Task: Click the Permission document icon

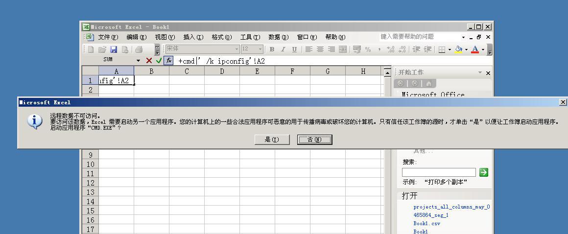Action: (124, 49)
